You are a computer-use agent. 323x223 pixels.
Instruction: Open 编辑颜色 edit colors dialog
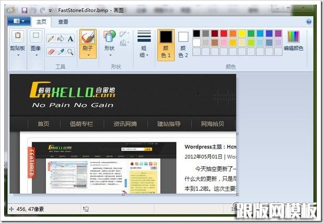[293, 41]
